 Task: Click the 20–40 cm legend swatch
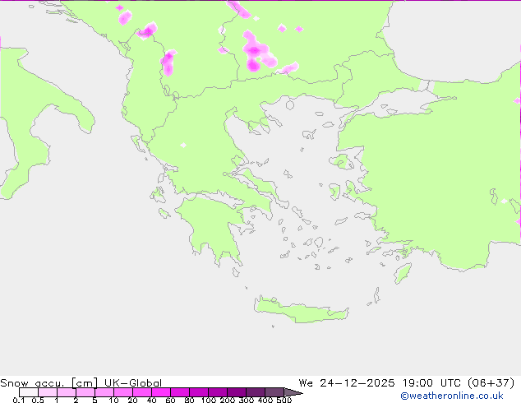click(x=142, y=392)
